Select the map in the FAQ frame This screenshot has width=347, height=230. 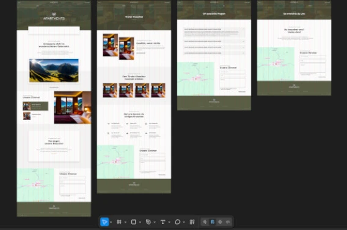[x=195, y=78]
